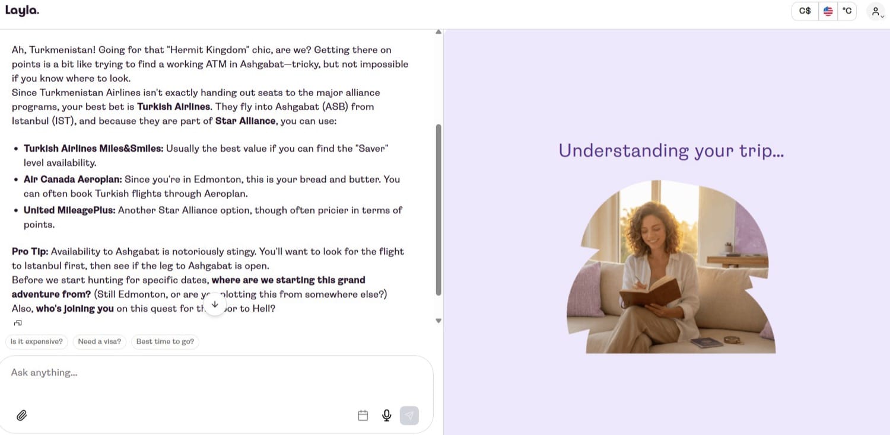Open the calendar date picker icon
Screen dimensions: 890x435
(363, 415)
